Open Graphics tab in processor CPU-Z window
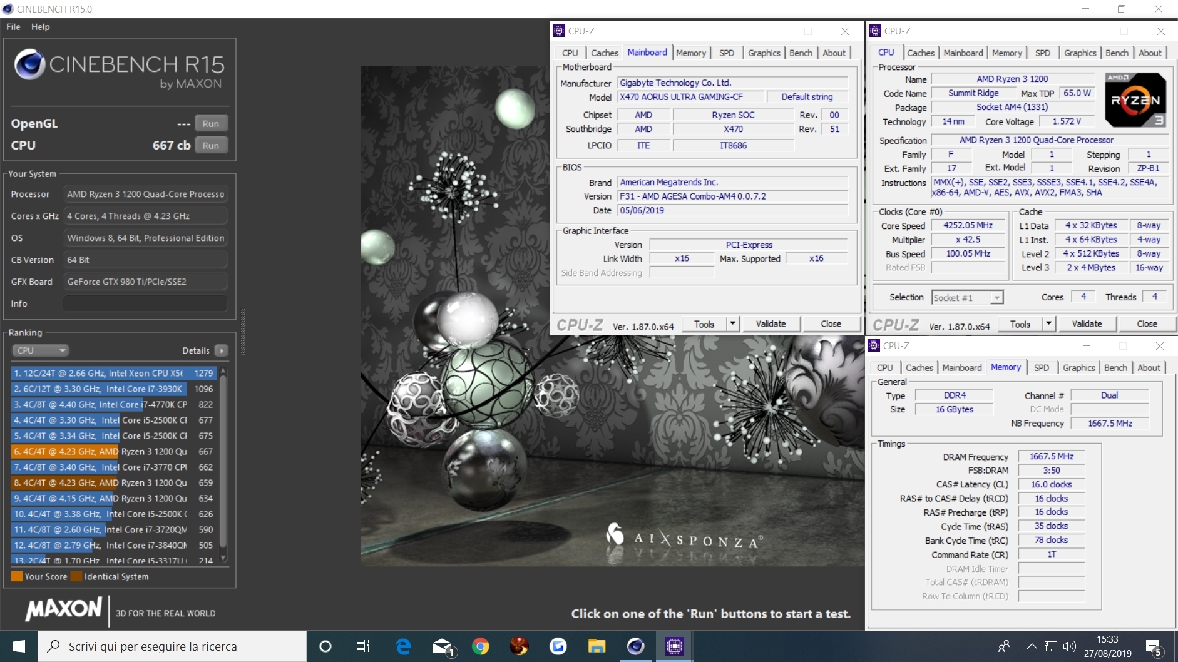The width and height of the screenshot is (1178, 662). 1080,53
